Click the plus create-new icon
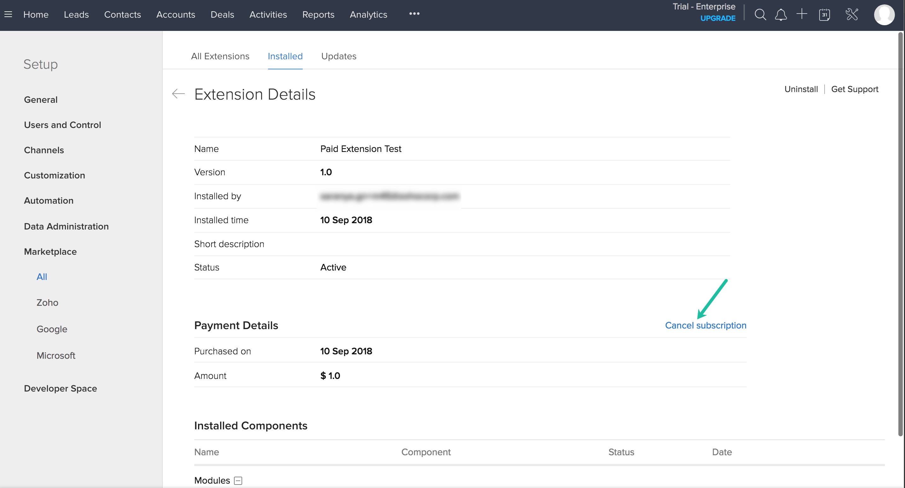 click(802, 14)
